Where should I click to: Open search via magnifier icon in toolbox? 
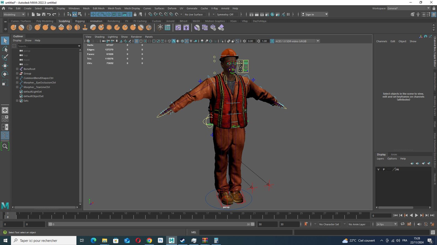tap(5, 146)
